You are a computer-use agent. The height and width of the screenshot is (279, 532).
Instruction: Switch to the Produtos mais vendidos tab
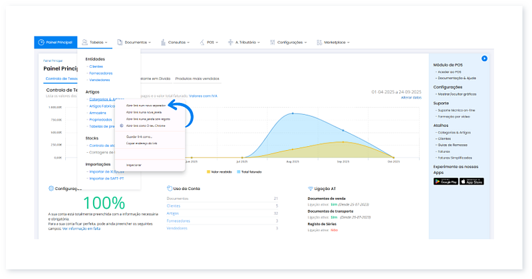[198, 78]
